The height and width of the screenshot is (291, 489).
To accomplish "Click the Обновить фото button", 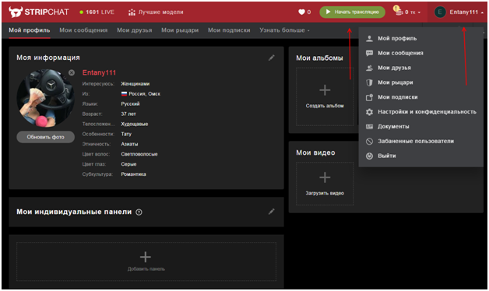I will [45, 137].
